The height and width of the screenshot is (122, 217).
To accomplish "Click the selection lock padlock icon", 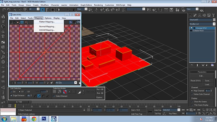I will (84, 110).
